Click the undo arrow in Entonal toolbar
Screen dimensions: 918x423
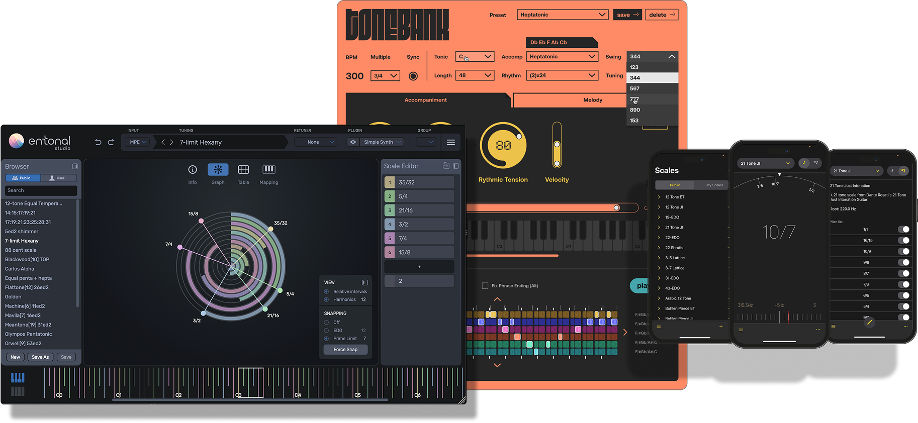pos(98,142)
